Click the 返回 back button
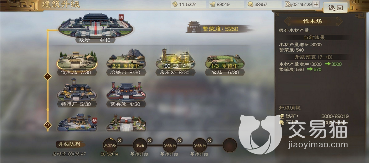 click(335, 7)
